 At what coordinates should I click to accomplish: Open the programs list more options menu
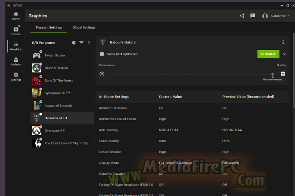point(89,43)
